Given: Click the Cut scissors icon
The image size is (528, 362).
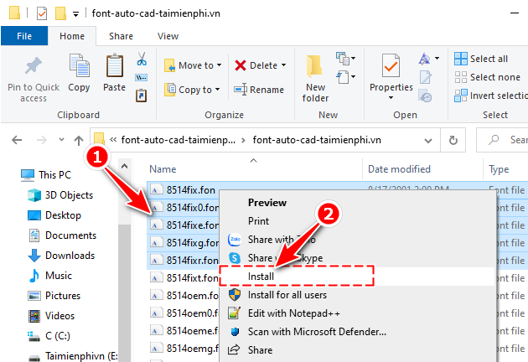Looking at the screenshot, I should 142,59.
